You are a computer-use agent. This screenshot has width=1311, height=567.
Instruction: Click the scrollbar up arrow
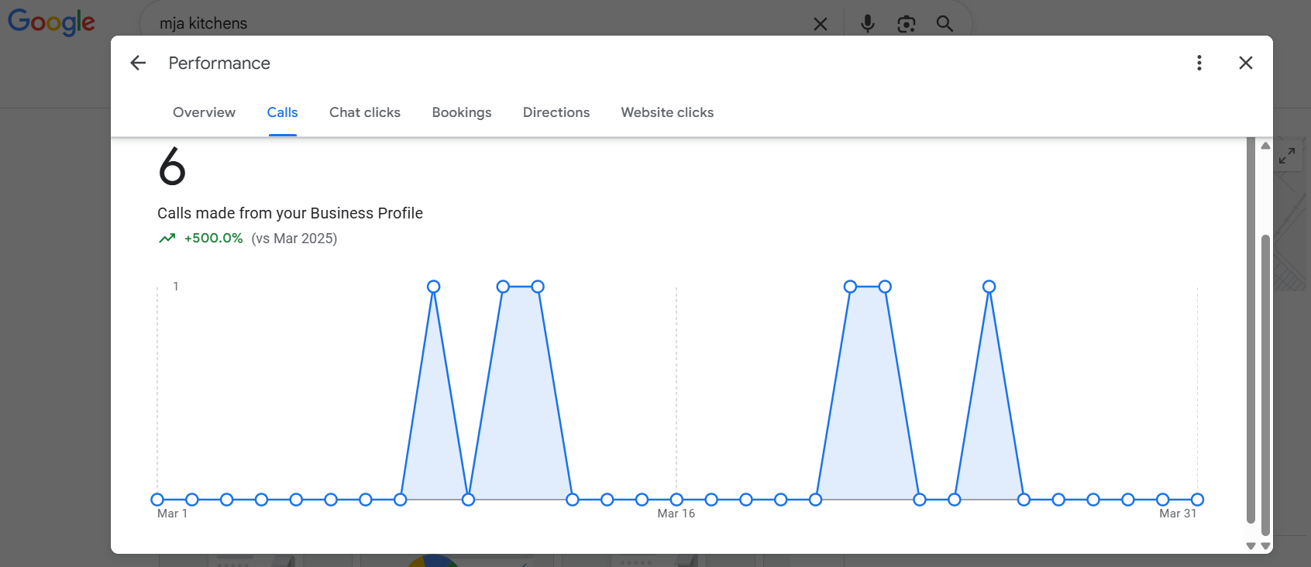(1265, 146)
